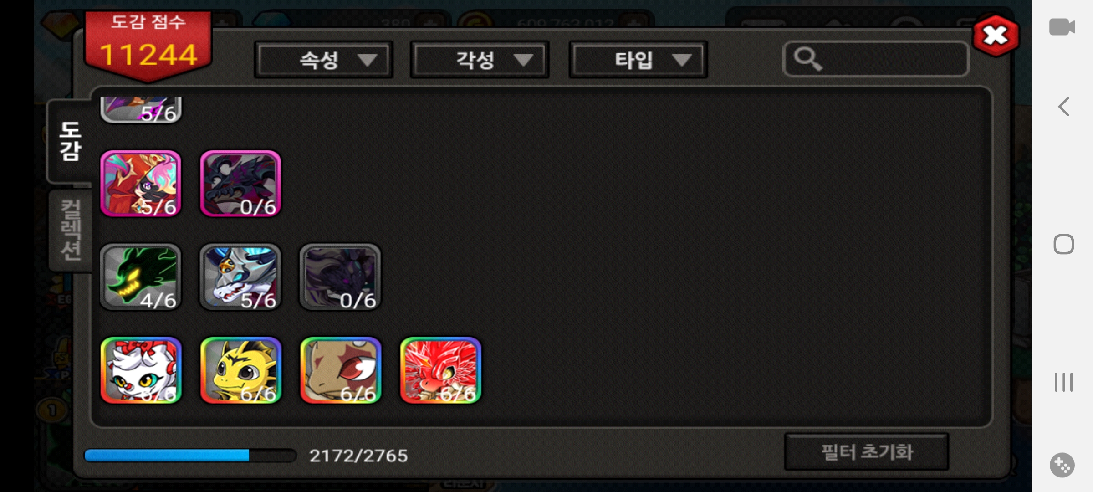Click the blue collection progress bar
This screenshot has height=492, width=1093.
(190, 455)
